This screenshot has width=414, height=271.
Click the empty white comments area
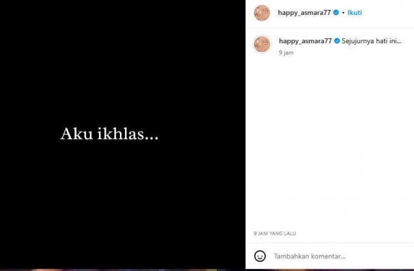click(330, 142)
